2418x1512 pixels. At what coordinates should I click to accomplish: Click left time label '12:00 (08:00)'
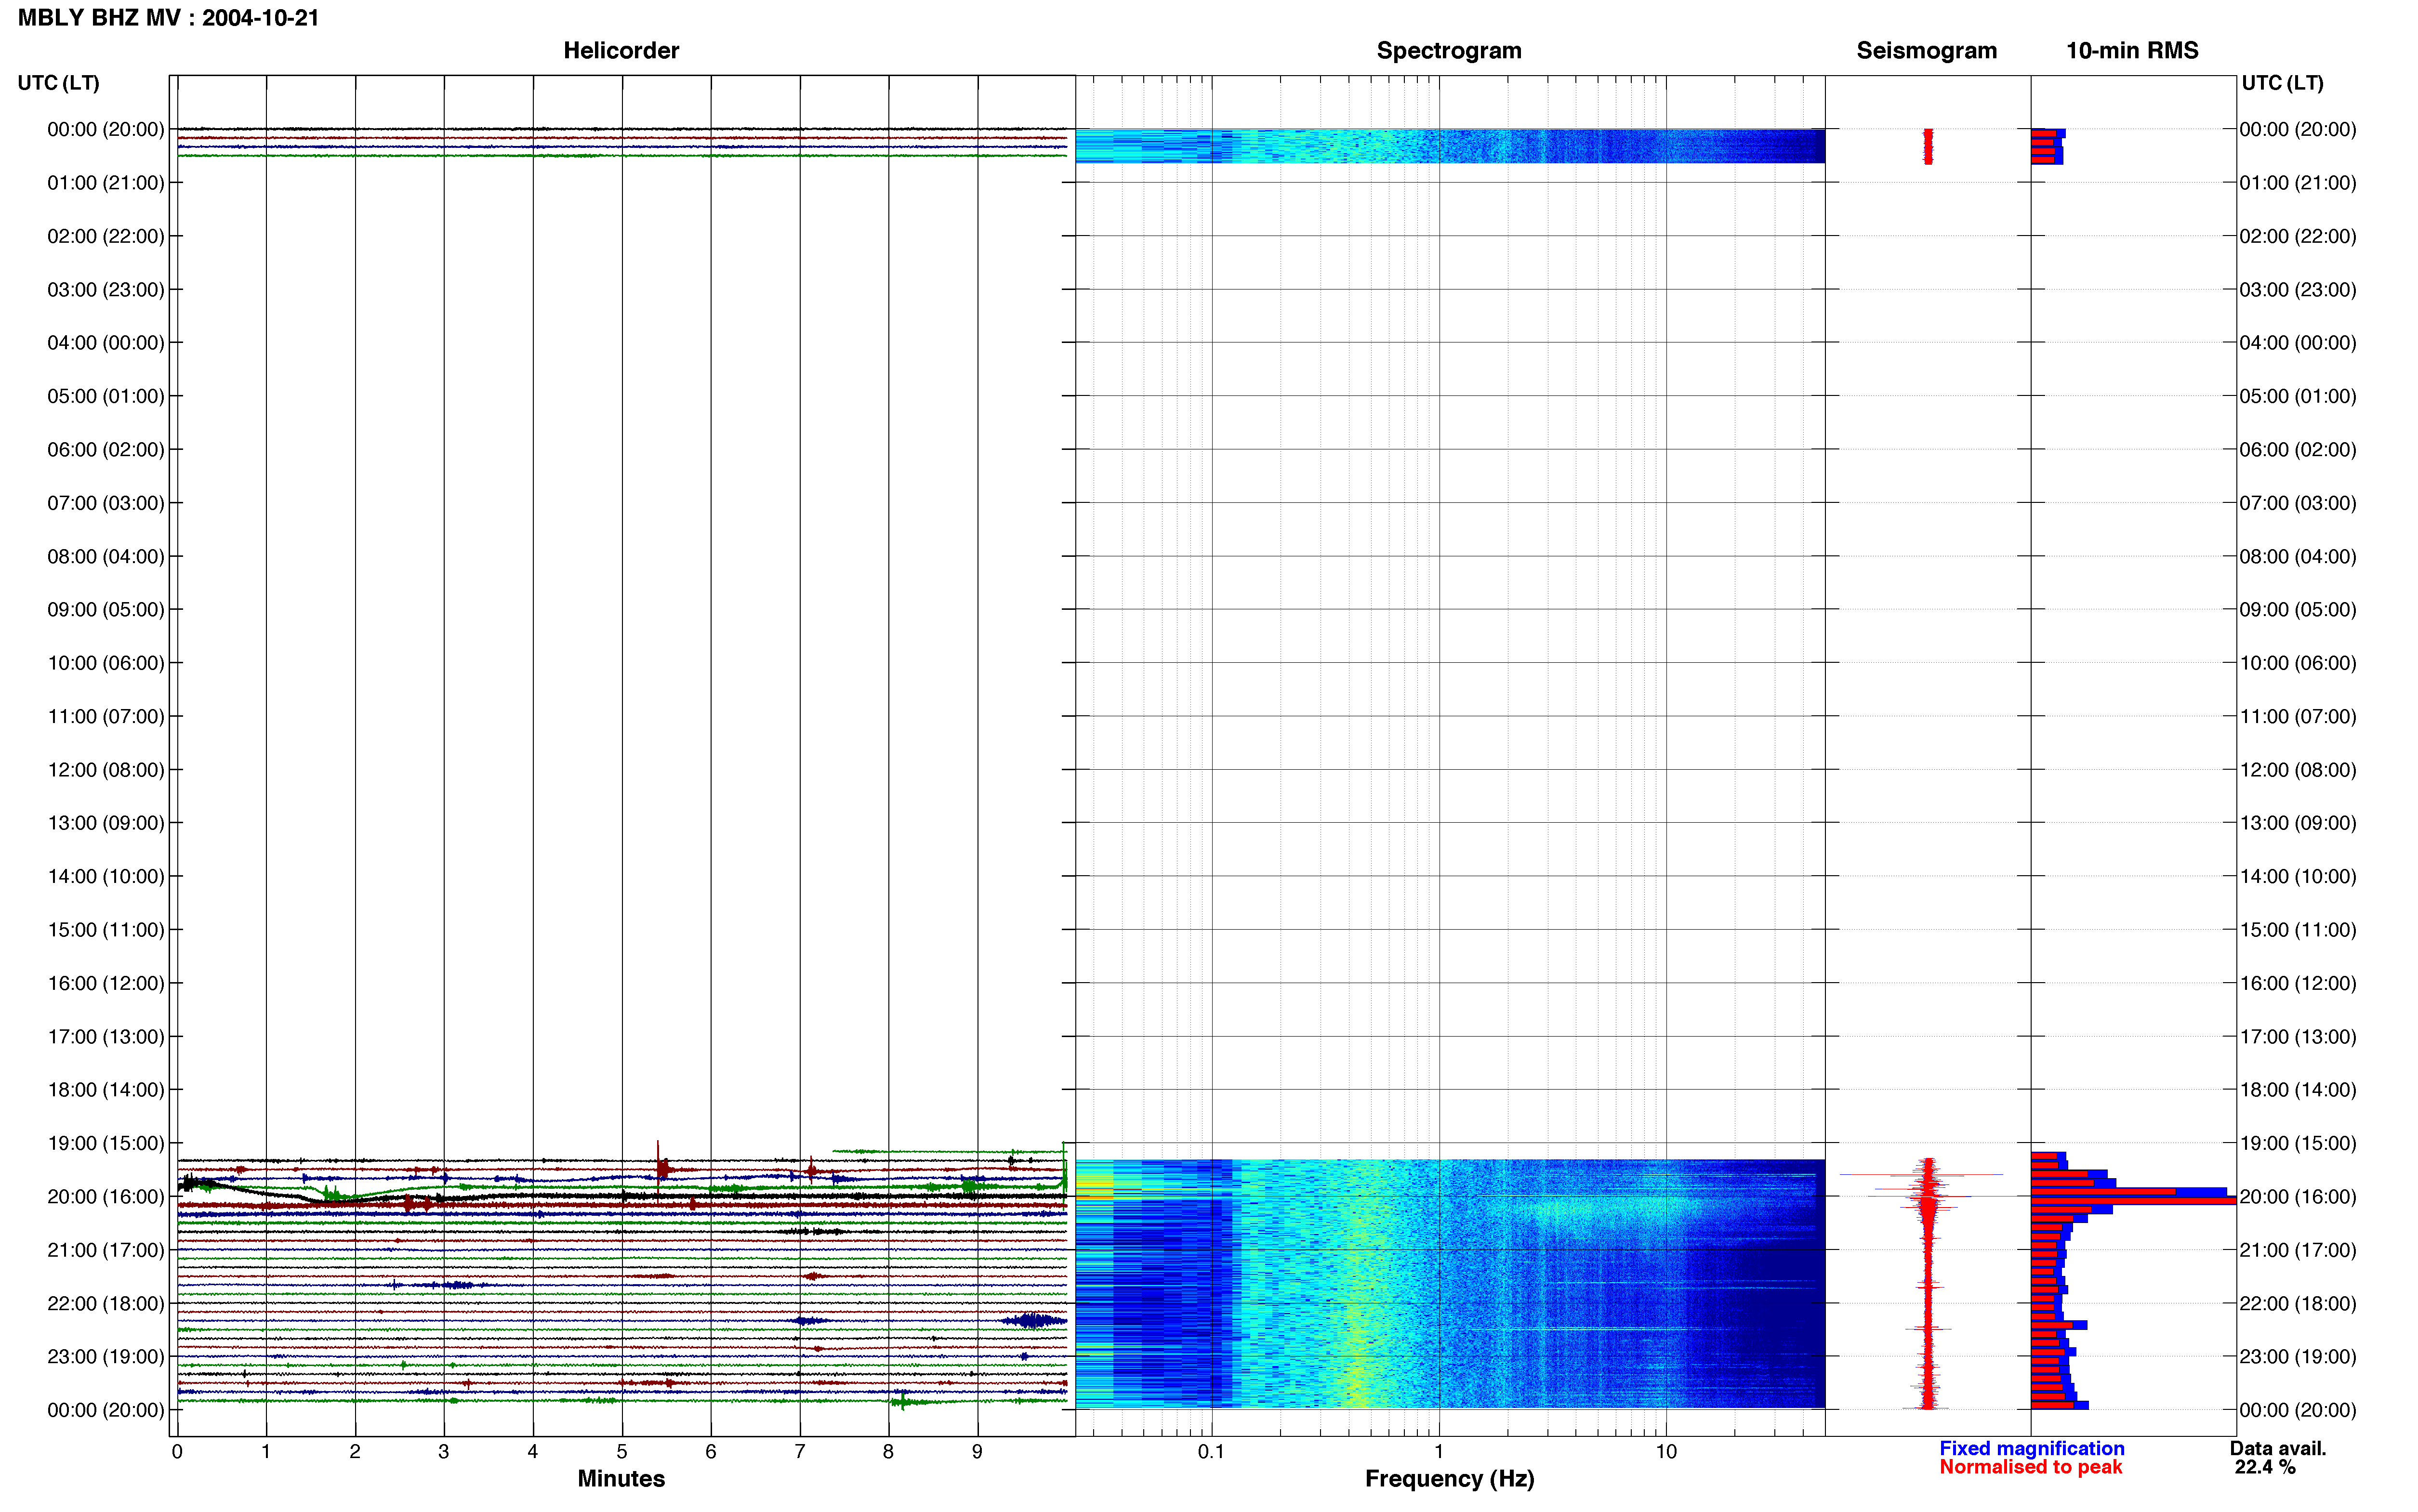[x=106, y=770]
